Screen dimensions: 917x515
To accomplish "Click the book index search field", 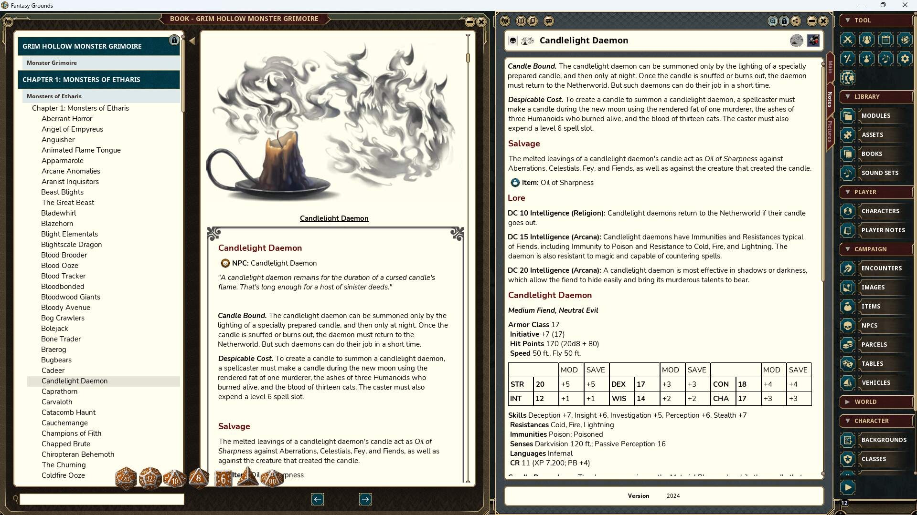I will point(102,499).
